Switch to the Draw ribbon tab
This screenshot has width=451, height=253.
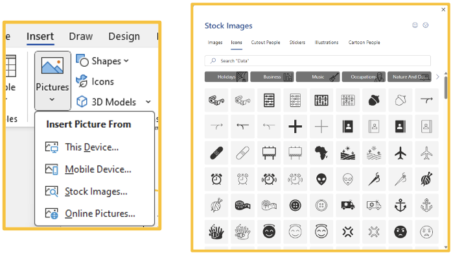point(81,36)
